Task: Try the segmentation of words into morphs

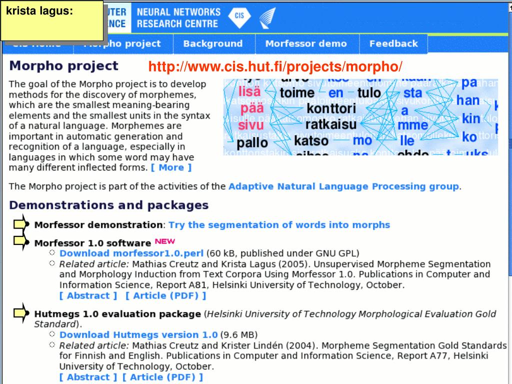Action: point(279,225)
